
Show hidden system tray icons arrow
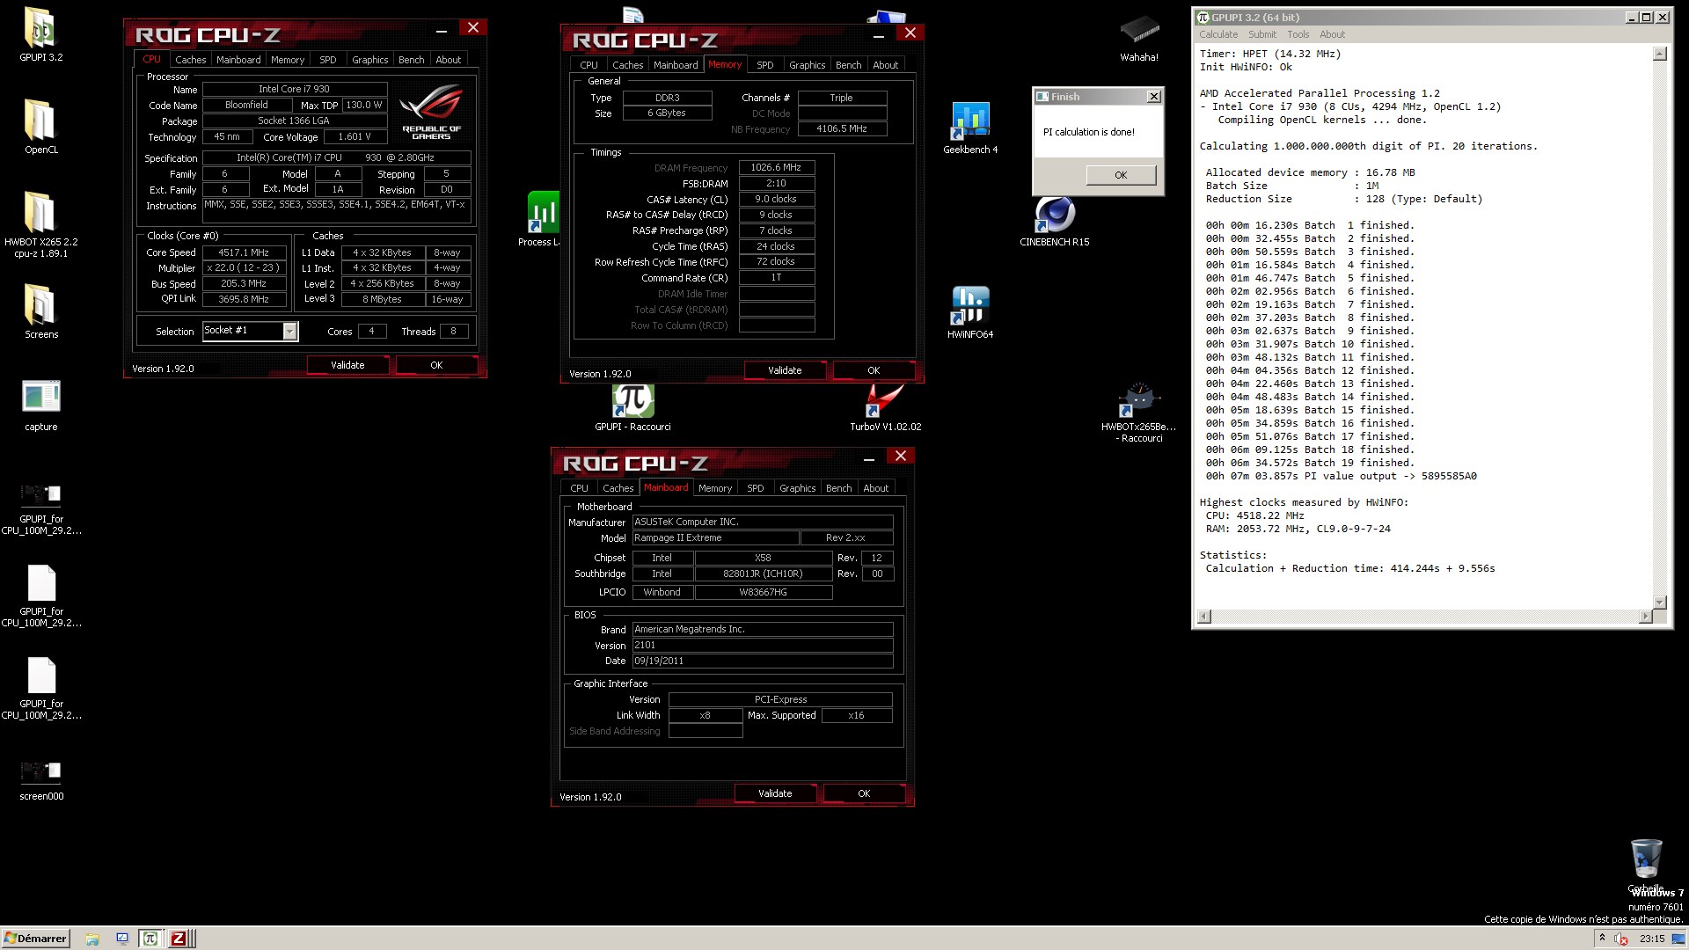[1602, 939]
